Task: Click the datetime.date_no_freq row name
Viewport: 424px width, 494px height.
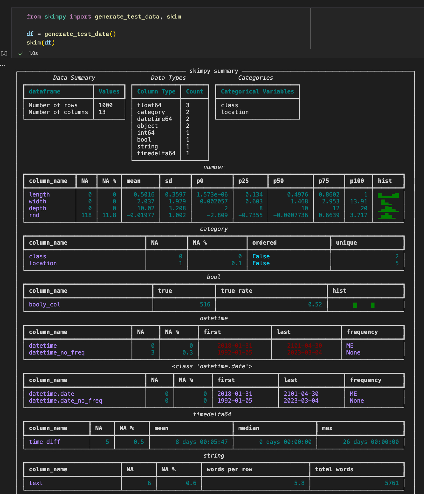Action: [x=65, y=401]
